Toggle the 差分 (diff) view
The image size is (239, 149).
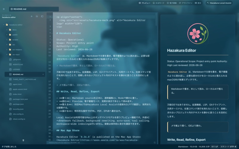(198, 3)
